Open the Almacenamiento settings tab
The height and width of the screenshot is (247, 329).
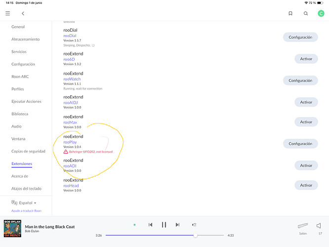[x=25, y=39]
